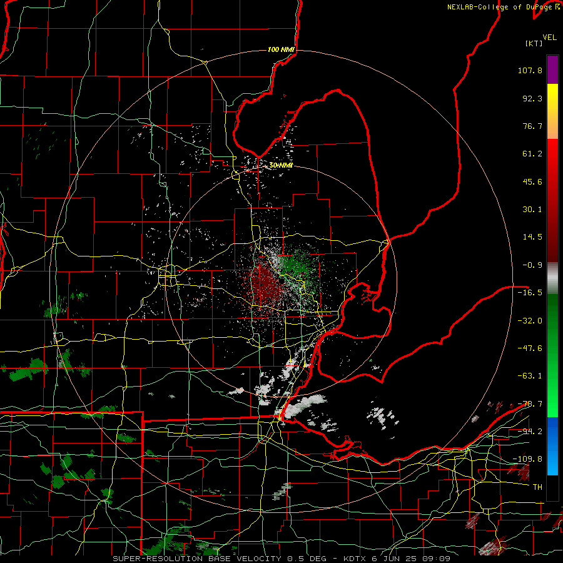
Task: Click the 107.8 velocity scale value
Action: (530, 70)
